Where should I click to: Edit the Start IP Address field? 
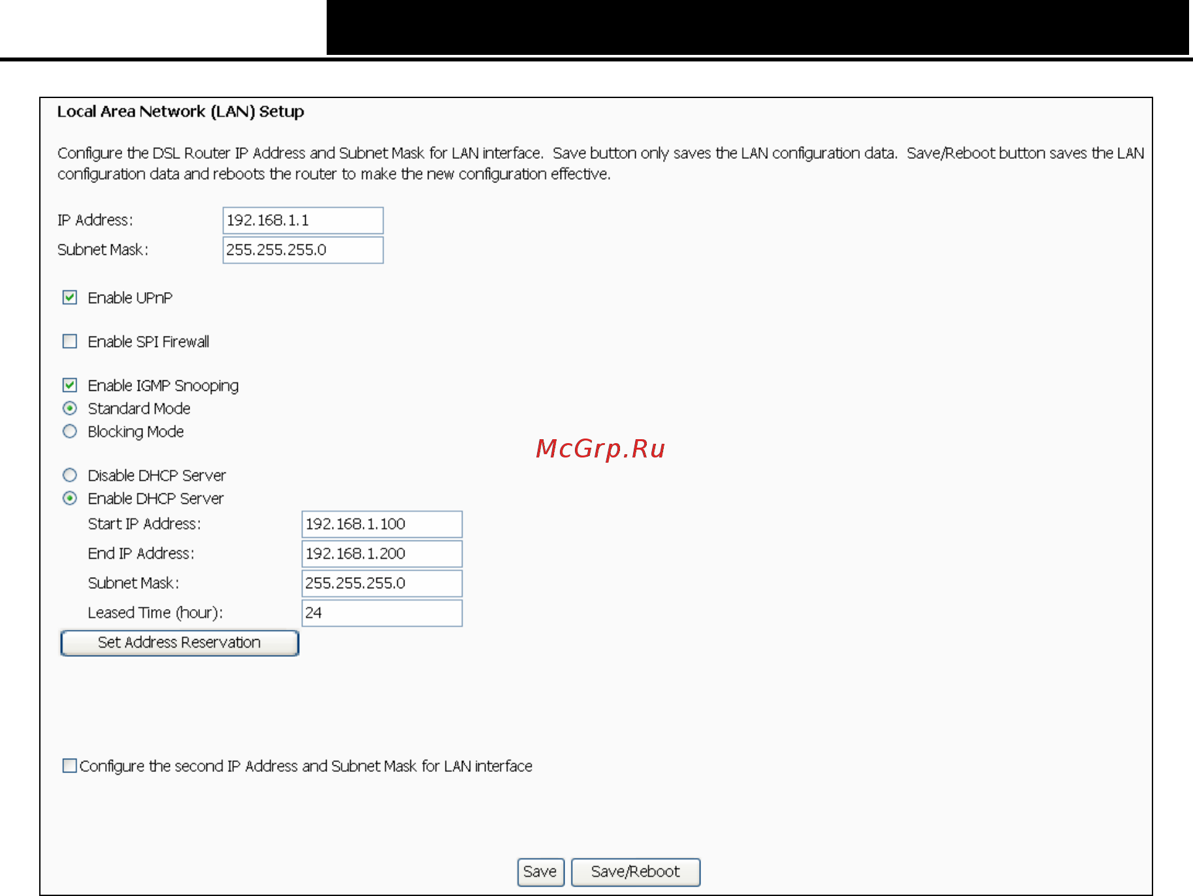pos(382,524)
